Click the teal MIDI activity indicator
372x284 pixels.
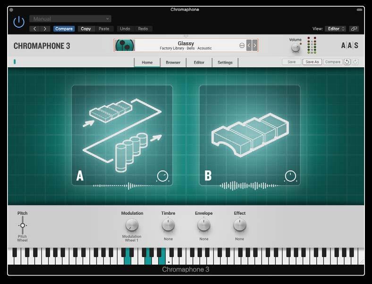15,62
